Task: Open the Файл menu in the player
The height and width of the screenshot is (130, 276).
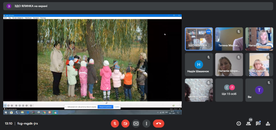Action: [5, 18]
